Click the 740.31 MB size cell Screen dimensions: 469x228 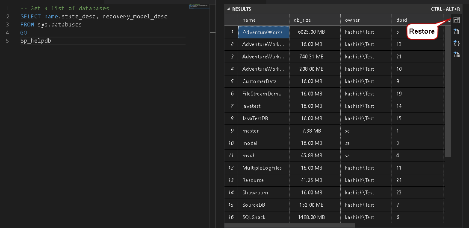click(315, 57)
